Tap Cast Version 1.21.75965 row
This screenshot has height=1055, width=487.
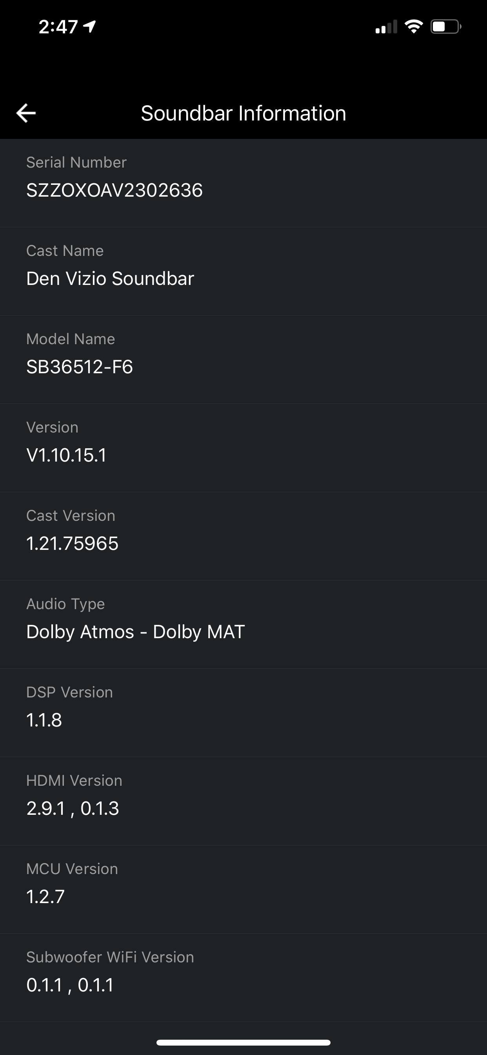click(x=243, y=536)
